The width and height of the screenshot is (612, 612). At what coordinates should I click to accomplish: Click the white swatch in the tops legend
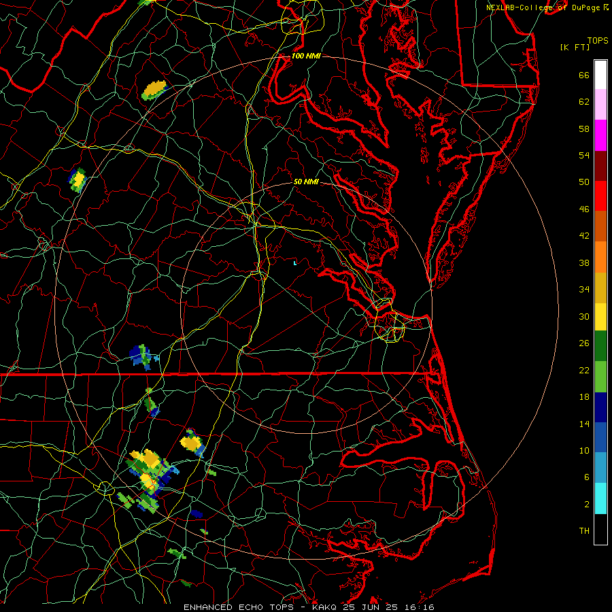pos(600,75)
